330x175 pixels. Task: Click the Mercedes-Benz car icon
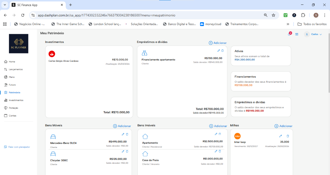[53, 137]
